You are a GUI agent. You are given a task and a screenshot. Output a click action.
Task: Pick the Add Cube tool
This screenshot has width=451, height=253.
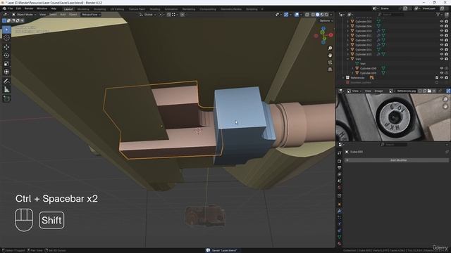6,98
